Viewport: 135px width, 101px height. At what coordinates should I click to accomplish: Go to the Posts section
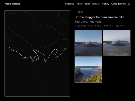[x=79, y=4]
